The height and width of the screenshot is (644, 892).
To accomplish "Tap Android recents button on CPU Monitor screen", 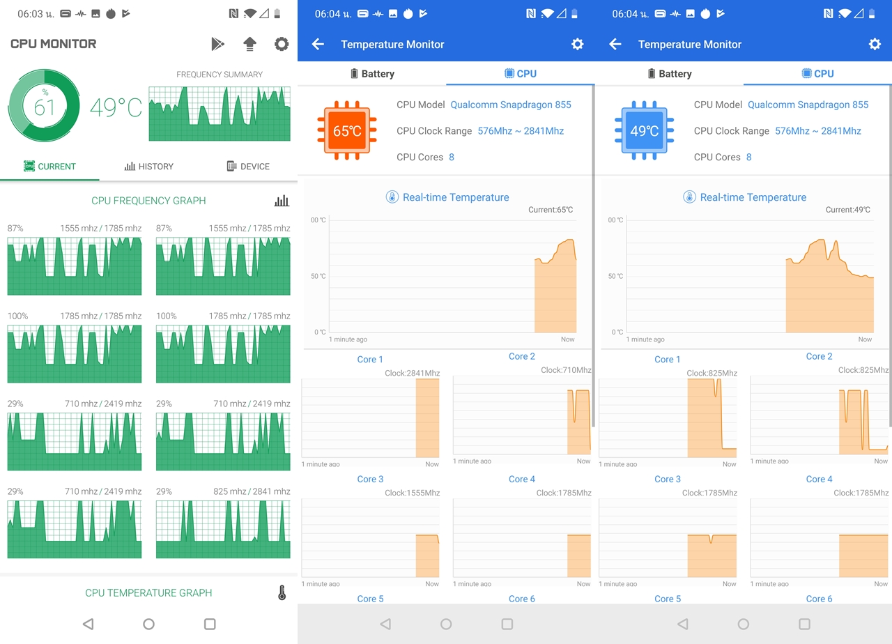I will [x=210, y=624].
